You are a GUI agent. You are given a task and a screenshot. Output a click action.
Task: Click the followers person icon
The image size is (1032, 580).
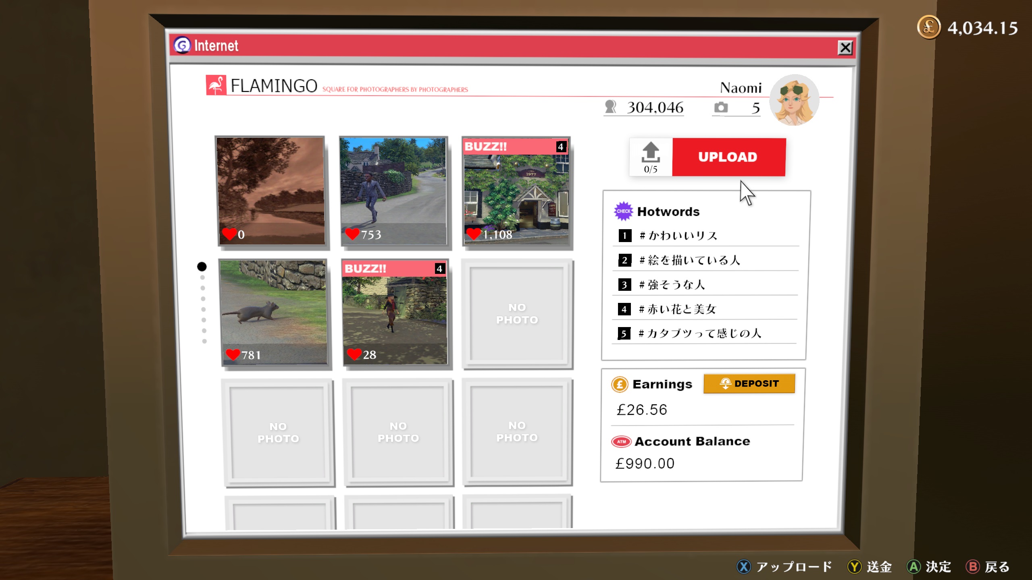click(x=611, y=107)
